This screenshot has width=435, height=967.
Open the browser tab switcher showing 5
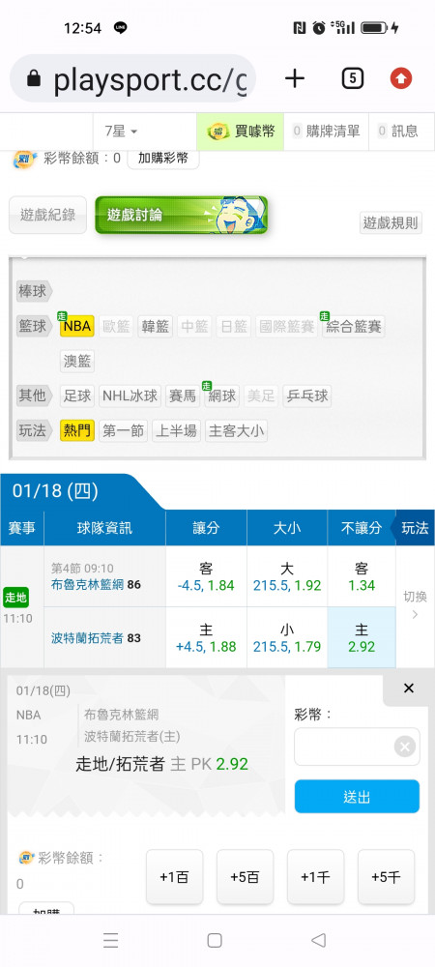[352, 78]
